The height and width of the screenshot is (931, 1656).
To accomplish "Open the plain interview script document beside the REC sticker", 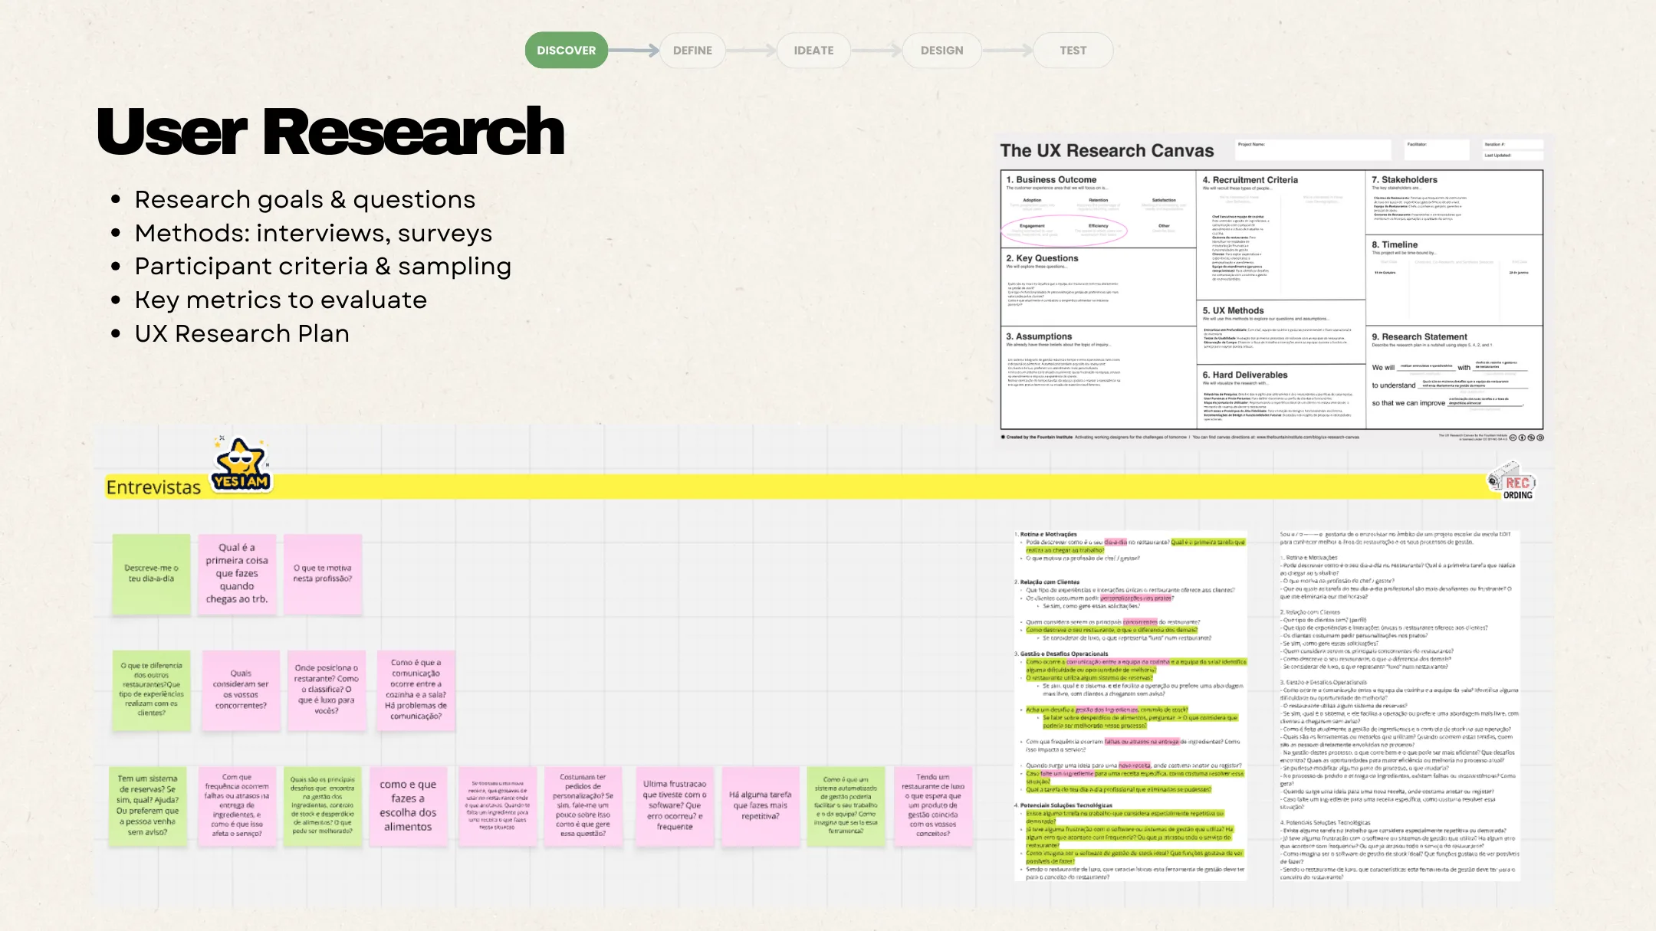I will pyautogui.click(x=1400, y=705).
